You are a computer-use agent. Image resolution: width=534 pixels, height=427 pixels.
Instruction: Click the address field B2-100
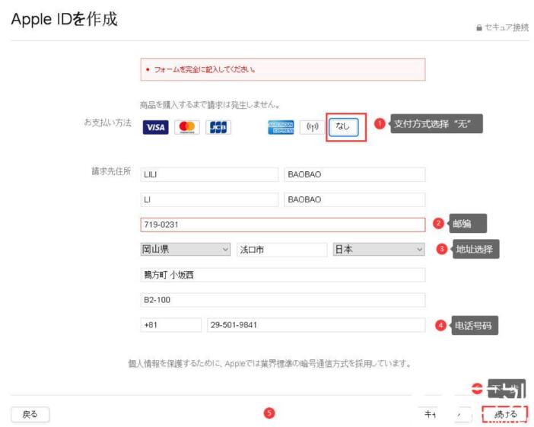coord(283,300)
